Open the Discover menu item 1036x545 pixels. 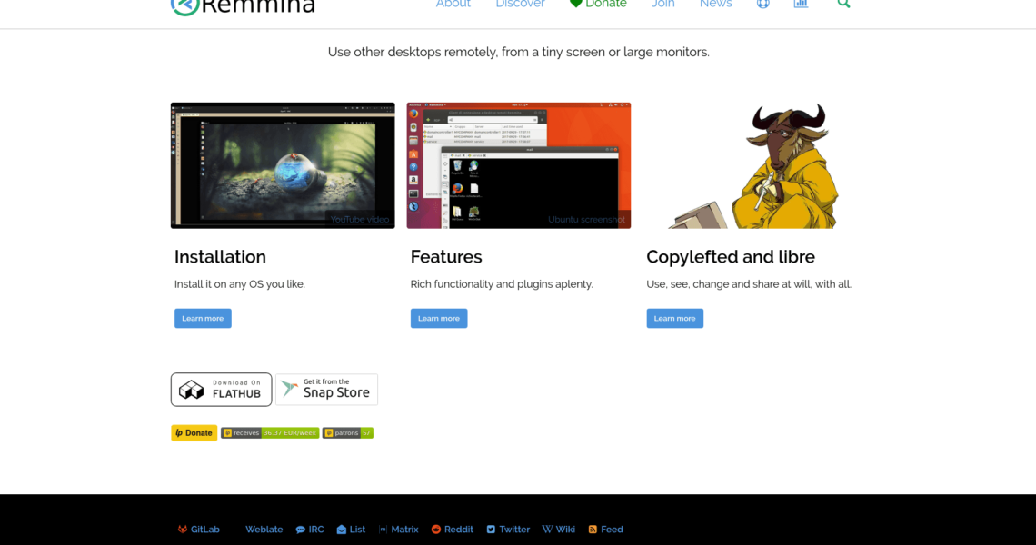pos(520,5)
